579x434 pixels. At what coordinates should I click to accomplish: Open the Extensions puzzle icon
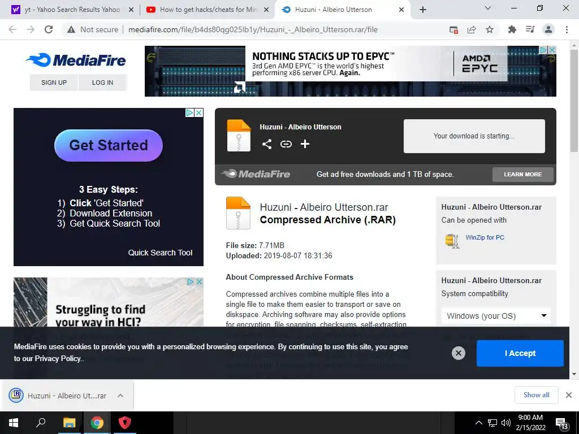(x=512, y=29)
